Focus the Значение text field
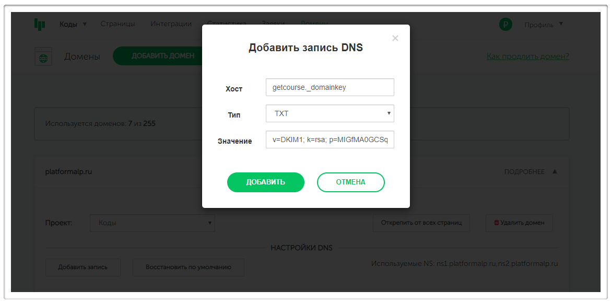This screenshot has width=611, height=302. pyautogui.click(x=330, y=140)
